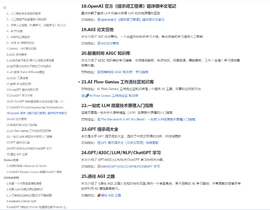Go to outline item 1.AI进阶指南 Advanced AI Guide

tap(26, 166)
